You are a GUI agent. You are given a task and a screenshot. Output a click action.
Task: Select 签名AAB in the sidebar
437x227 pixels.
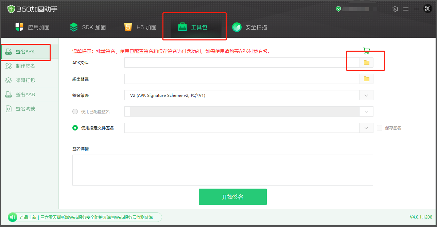(26, 94)
